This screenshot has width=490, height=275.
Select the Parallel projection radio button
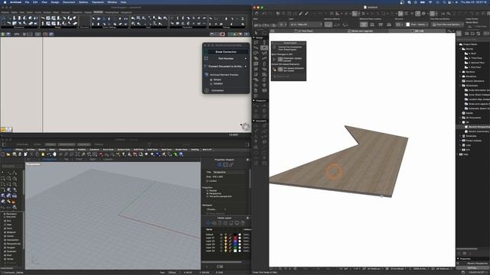(x=207, y=190)
